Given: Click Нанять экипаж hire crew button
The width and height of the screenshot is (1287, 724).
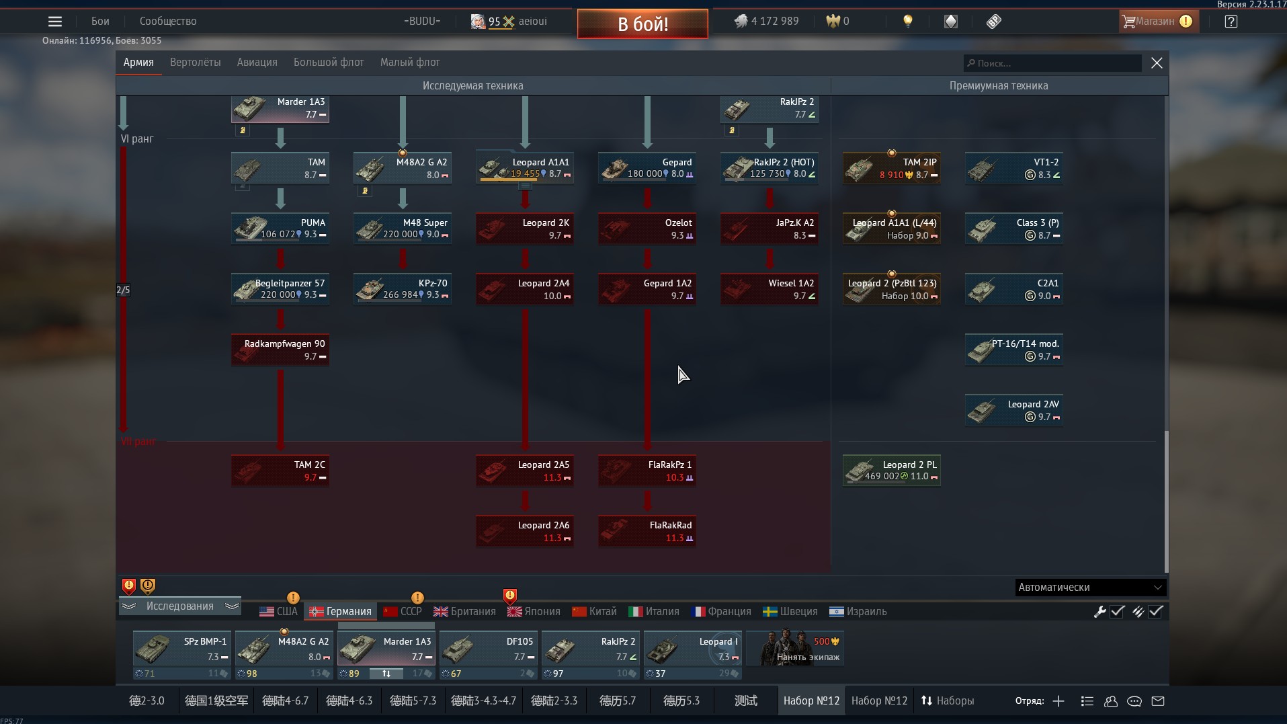Looking at the screenshot, I should [x=795, y=649].
